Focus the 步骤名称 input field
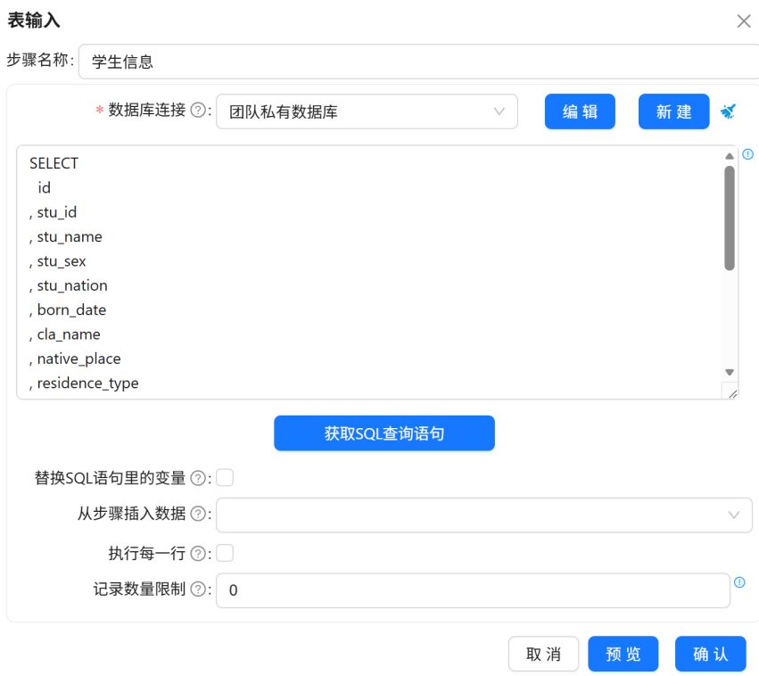 418,62
